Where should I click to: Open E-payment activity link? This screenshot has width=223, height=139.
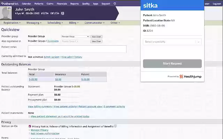(x=114, y=107)
